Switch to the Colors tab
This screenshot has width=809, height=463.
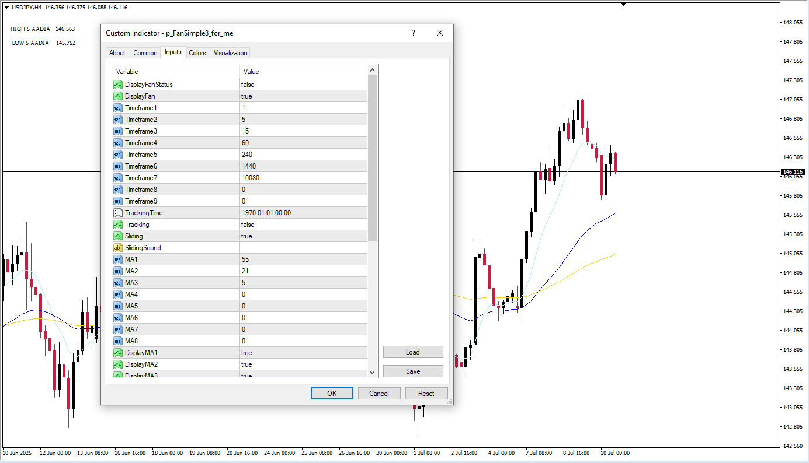[x=197, y=53]
